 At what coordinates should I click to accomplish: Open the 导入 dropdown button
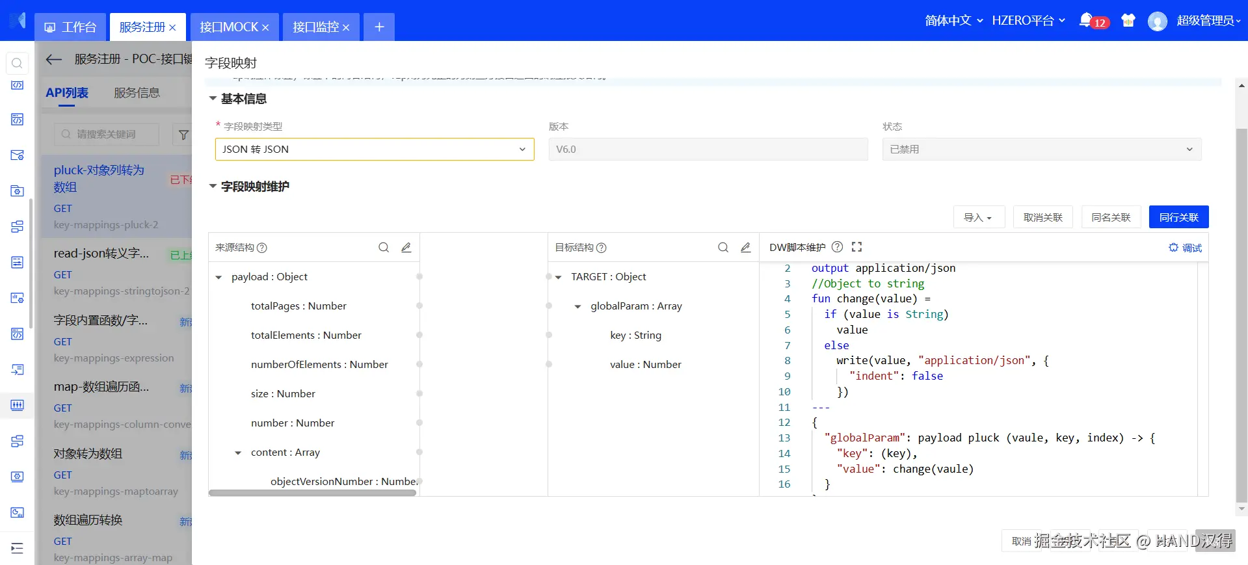[979, 217]
